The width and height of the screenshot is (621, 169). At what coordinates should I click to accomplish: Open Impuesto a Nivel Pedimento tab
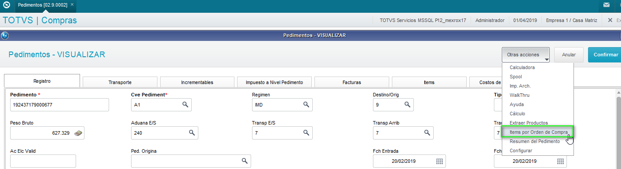click(x=274, y=82)
